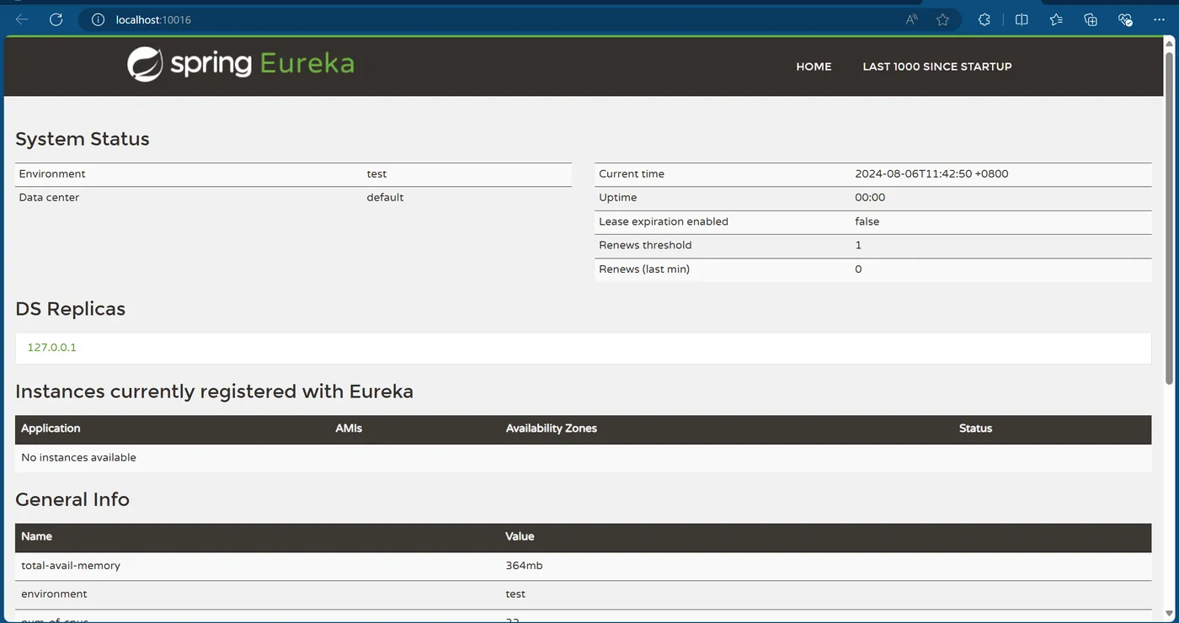Open the Read aloud icon in address bar
This screenshot has width=1179, height=623.
(912, 19)
